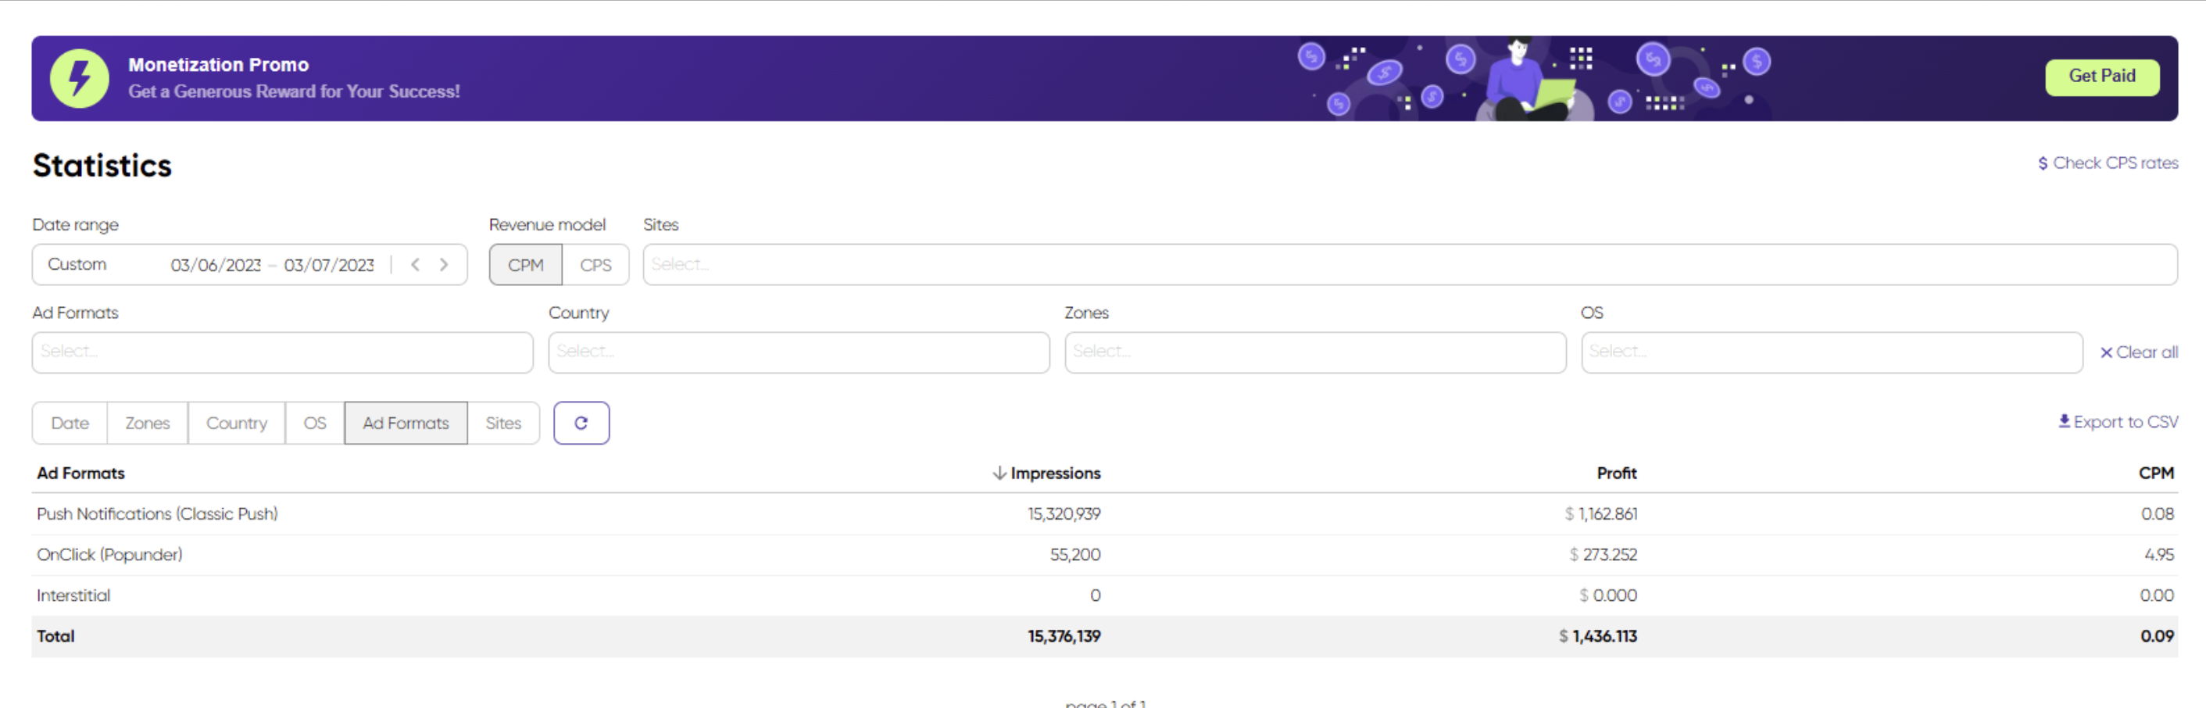This screenshot has width=2206, height=708.
Task: Click the refresh statistics icon button
Action: [x=581, y=423]
